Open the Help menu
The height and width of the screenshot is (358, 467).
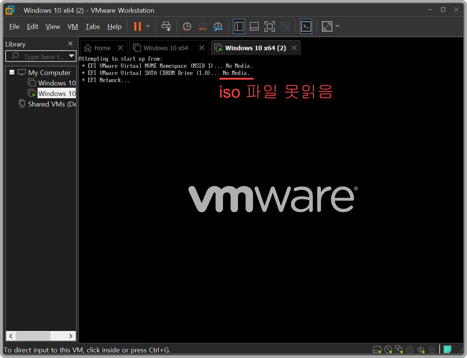[114, 27]
